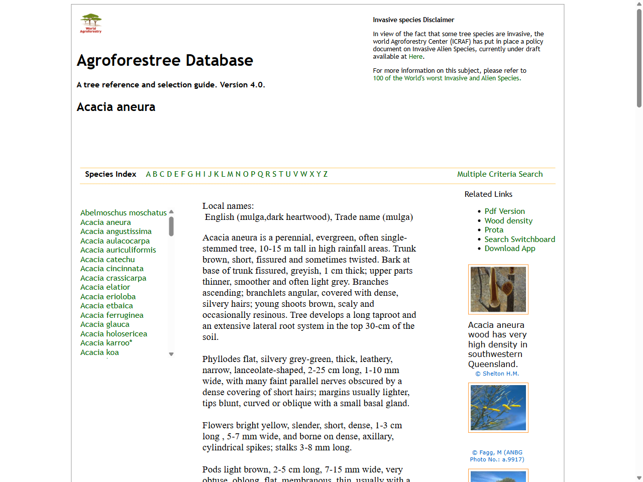
Task: Select Acacia aneura in species list
Action: click(105, 222)
